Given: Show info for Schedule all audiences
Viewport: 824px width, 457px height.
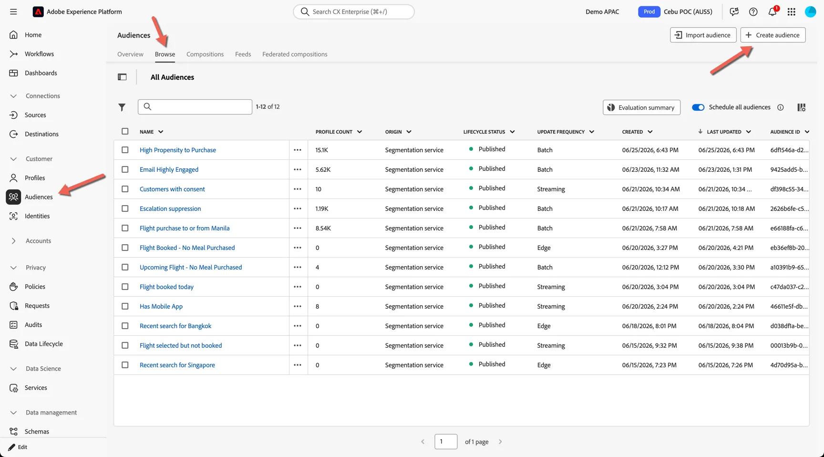Looking at the screenshot, I should 781,107.
